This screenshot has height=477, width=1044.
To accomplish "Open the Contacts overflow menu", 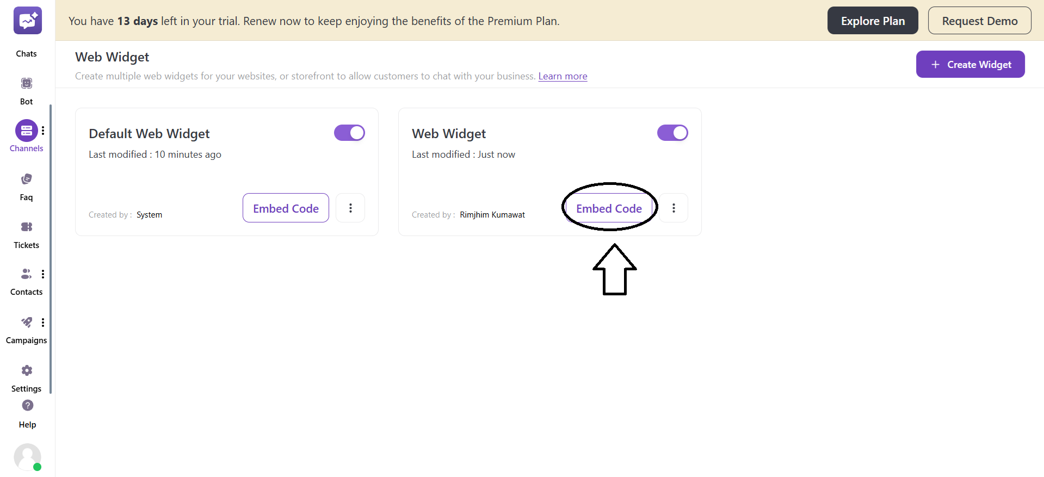I will (x=43, y=274).
